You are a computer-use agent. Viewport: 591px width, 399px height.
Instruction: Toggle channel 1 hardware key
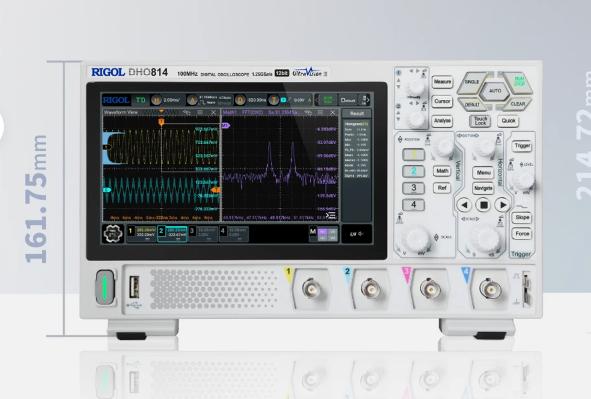click(x=414, y=155)
